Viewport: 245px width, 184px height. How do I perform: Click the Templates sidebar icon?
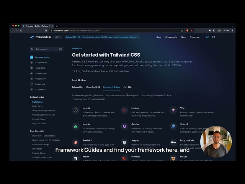[x=31, y=68]
